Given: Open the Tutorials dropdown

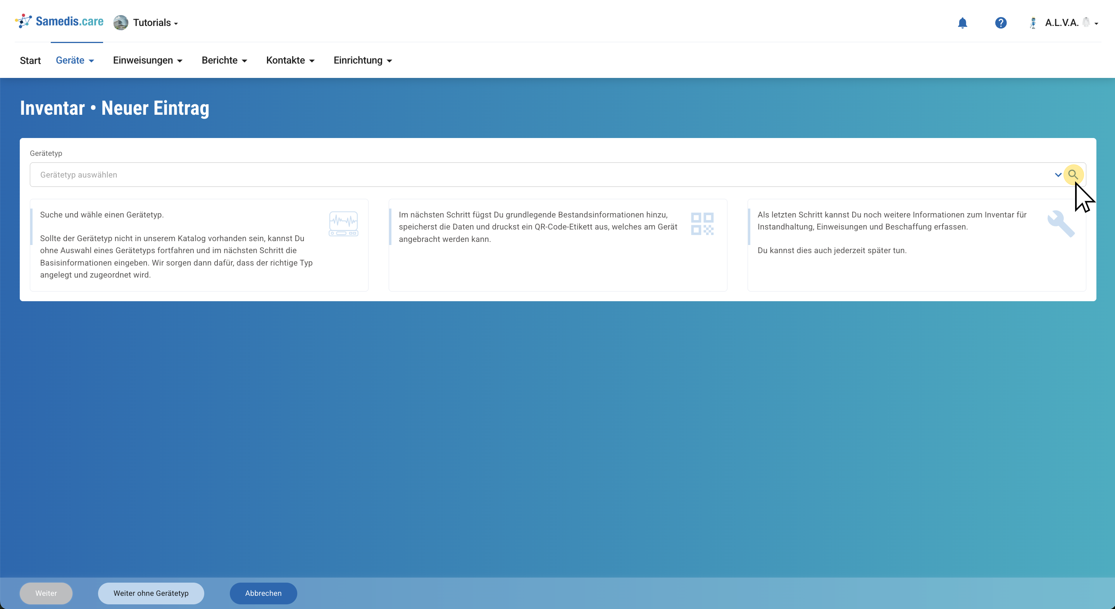Looking at the screenshot, I should point(155,23).
